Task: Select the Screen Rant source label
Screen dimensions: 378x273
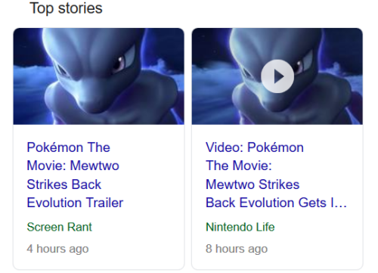Action: pyautogui.click(x=59, y=227)
